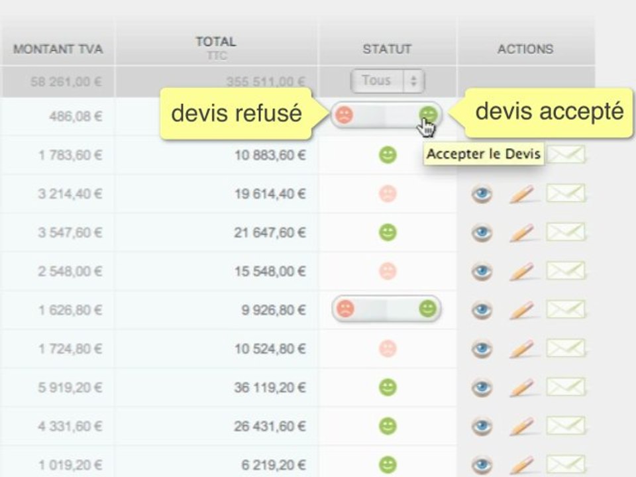View the 19 614,40 € quote with eye icon
The image size is (636, 477).
[482, 194]
